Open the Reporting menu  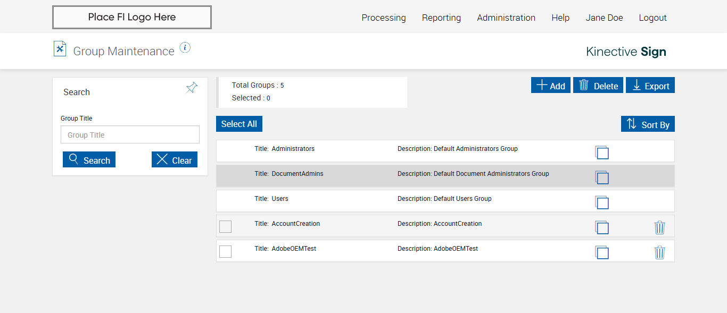coord(441,18)
